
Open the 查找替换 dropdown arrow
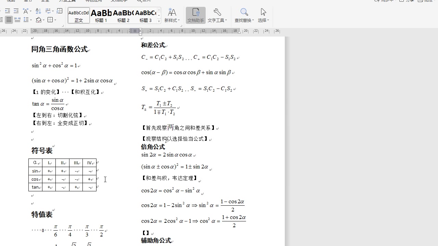(x=253, y=20)
